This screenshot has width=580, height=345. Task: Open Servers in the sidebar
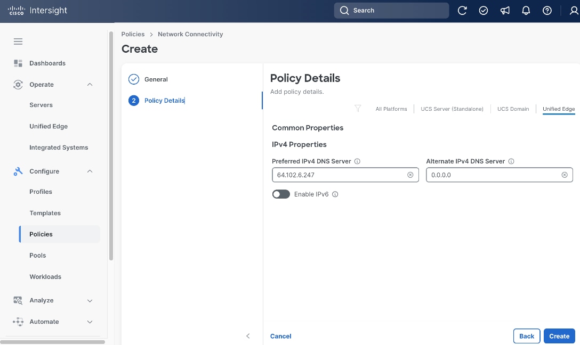pos(41,105)
